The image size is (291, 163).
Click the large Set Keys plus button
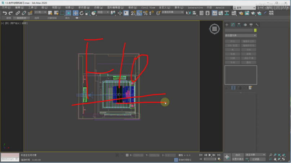point(227,157)
